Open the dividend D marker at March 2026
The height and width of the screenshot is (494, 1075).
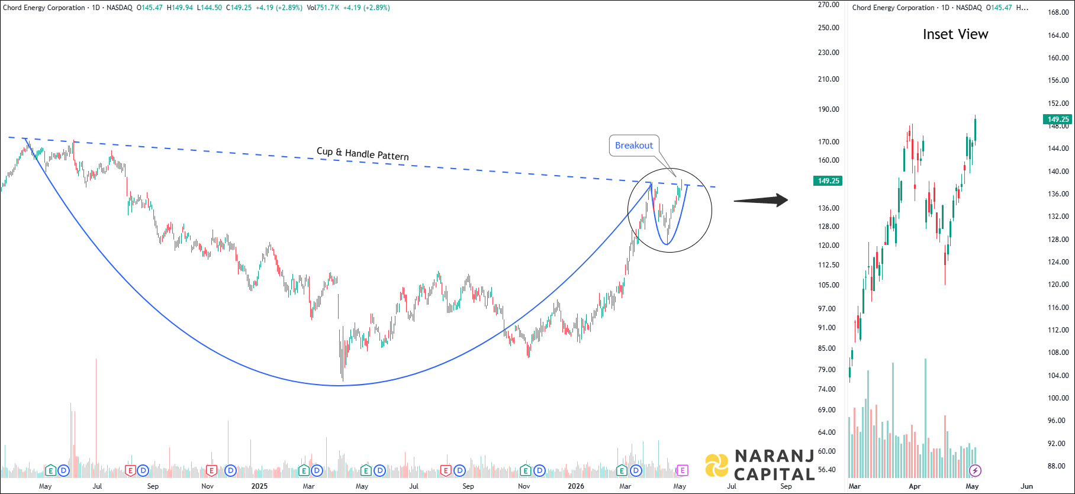pos(636,471)
